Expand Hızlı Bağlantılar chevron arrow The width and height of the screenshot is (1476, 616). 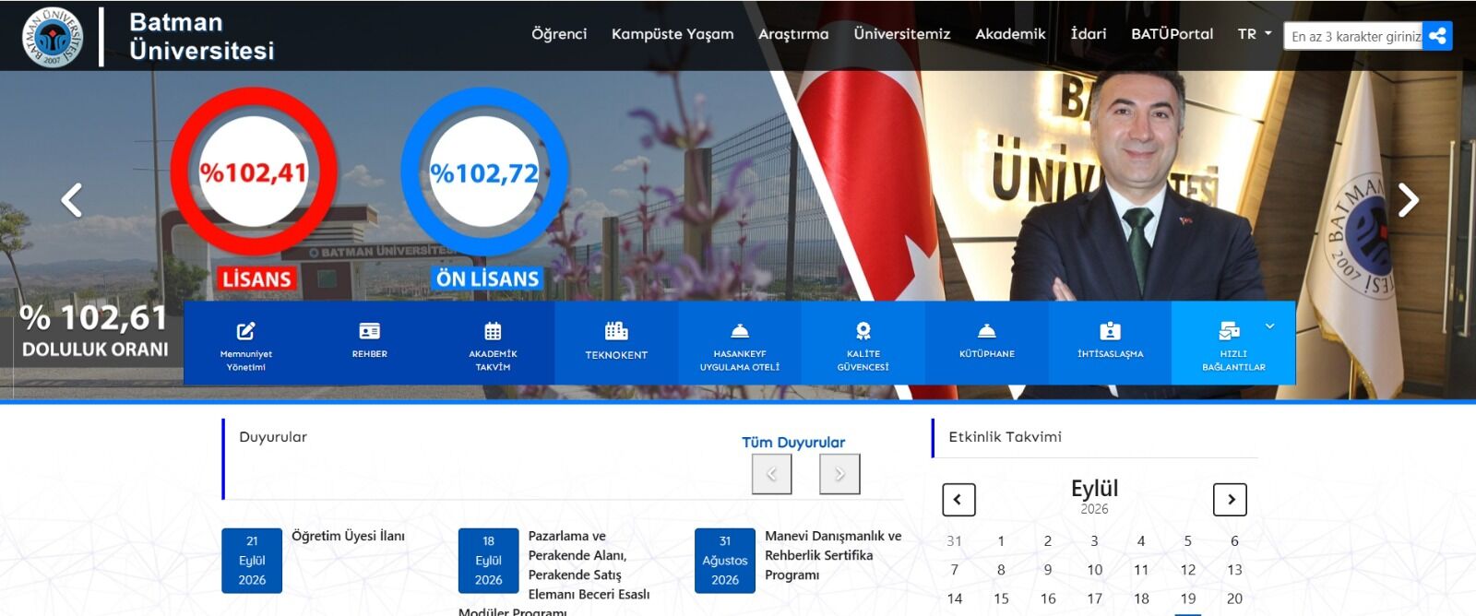pos(1269,326)
